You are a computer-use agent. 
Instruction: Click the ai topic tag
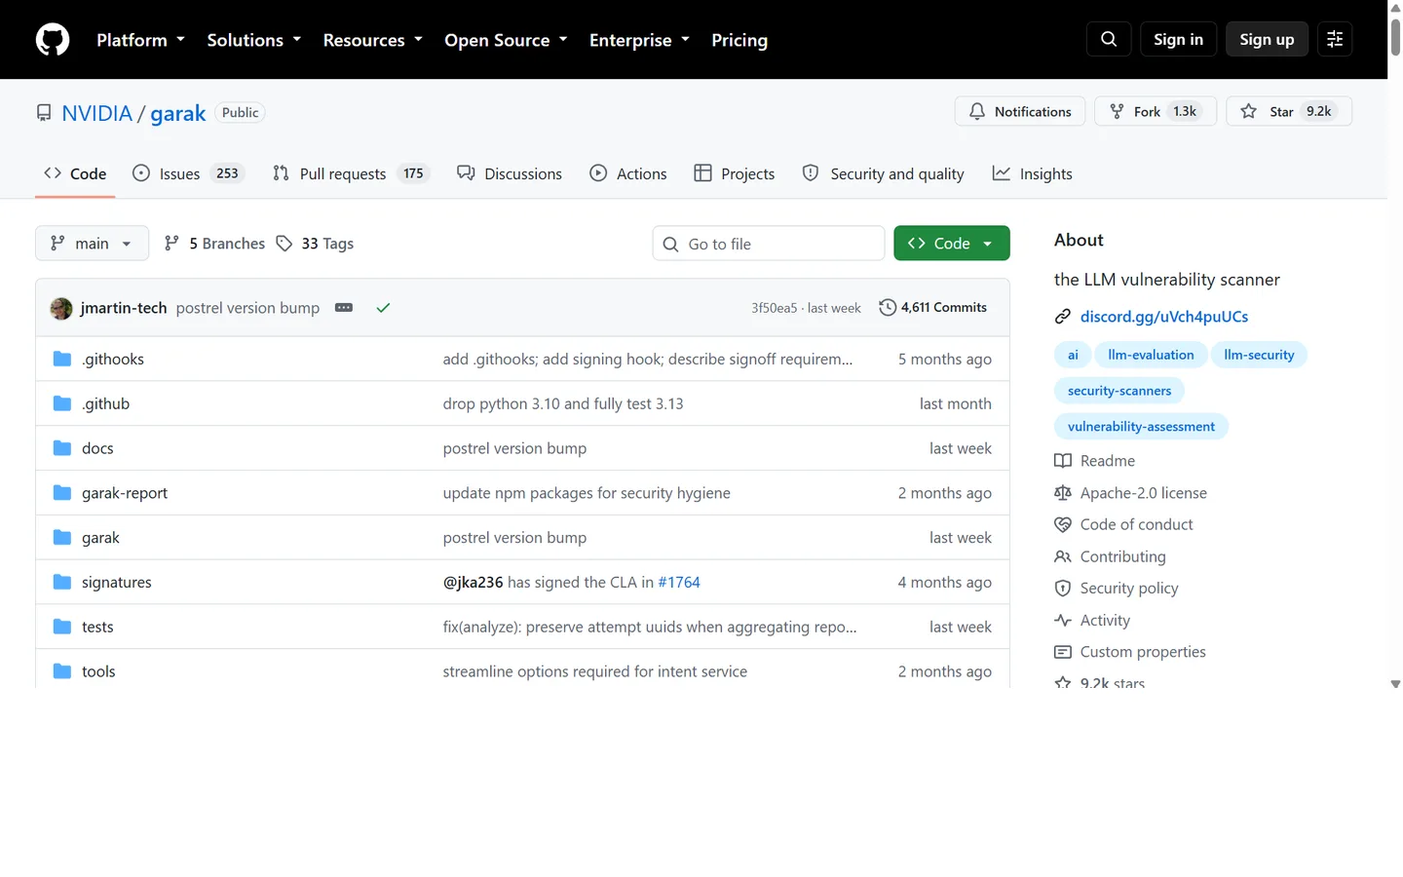tap(1073, 355)
